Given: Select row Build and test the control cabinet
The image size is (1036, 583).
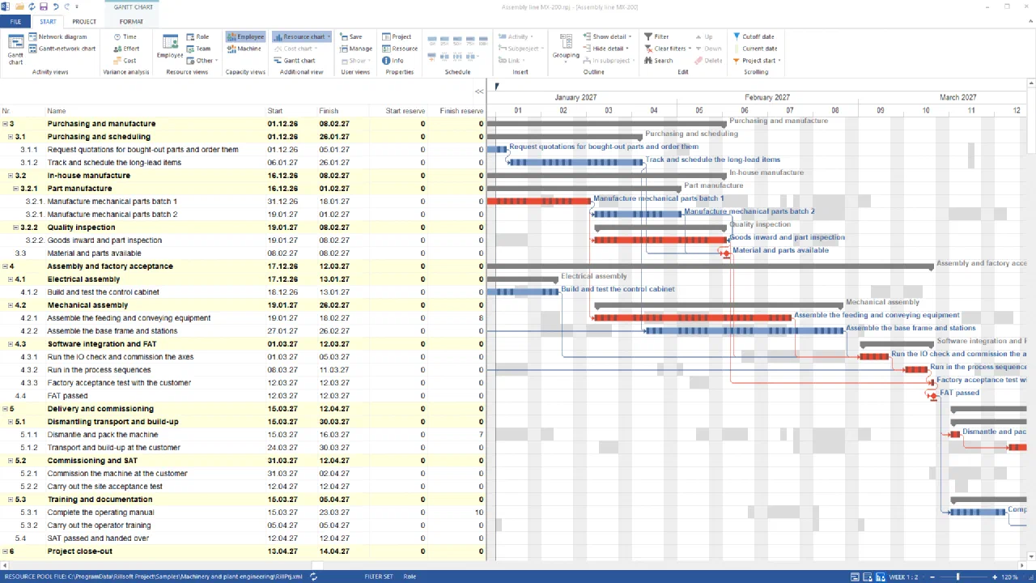Looking at the screenshot, I should pyautogui.click(x=243, y=292).
